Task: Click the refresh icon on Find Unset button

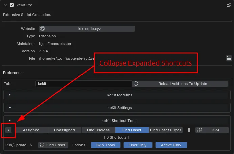Action: [42, 145]
